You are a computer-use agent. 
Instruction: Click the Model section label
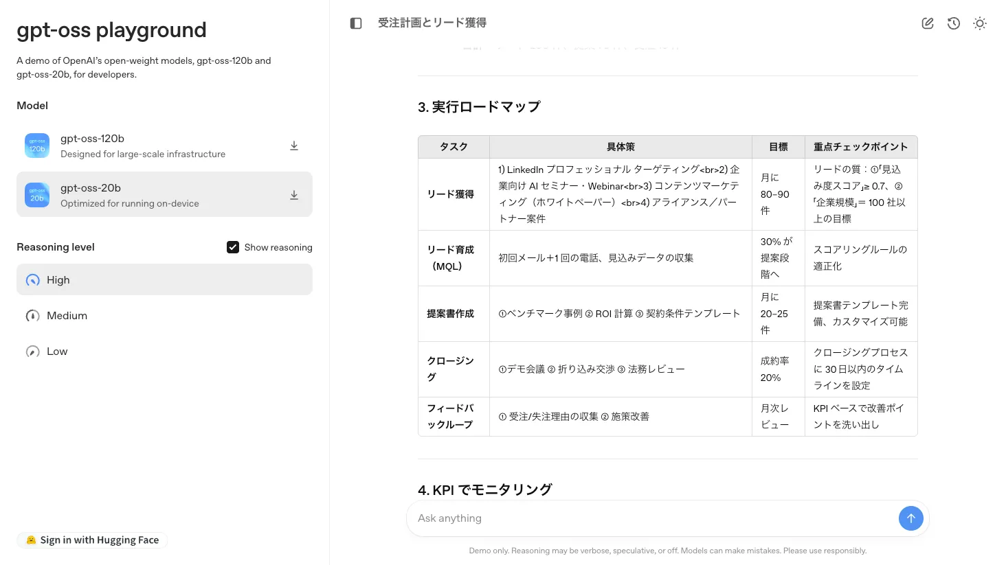(32, 106)
